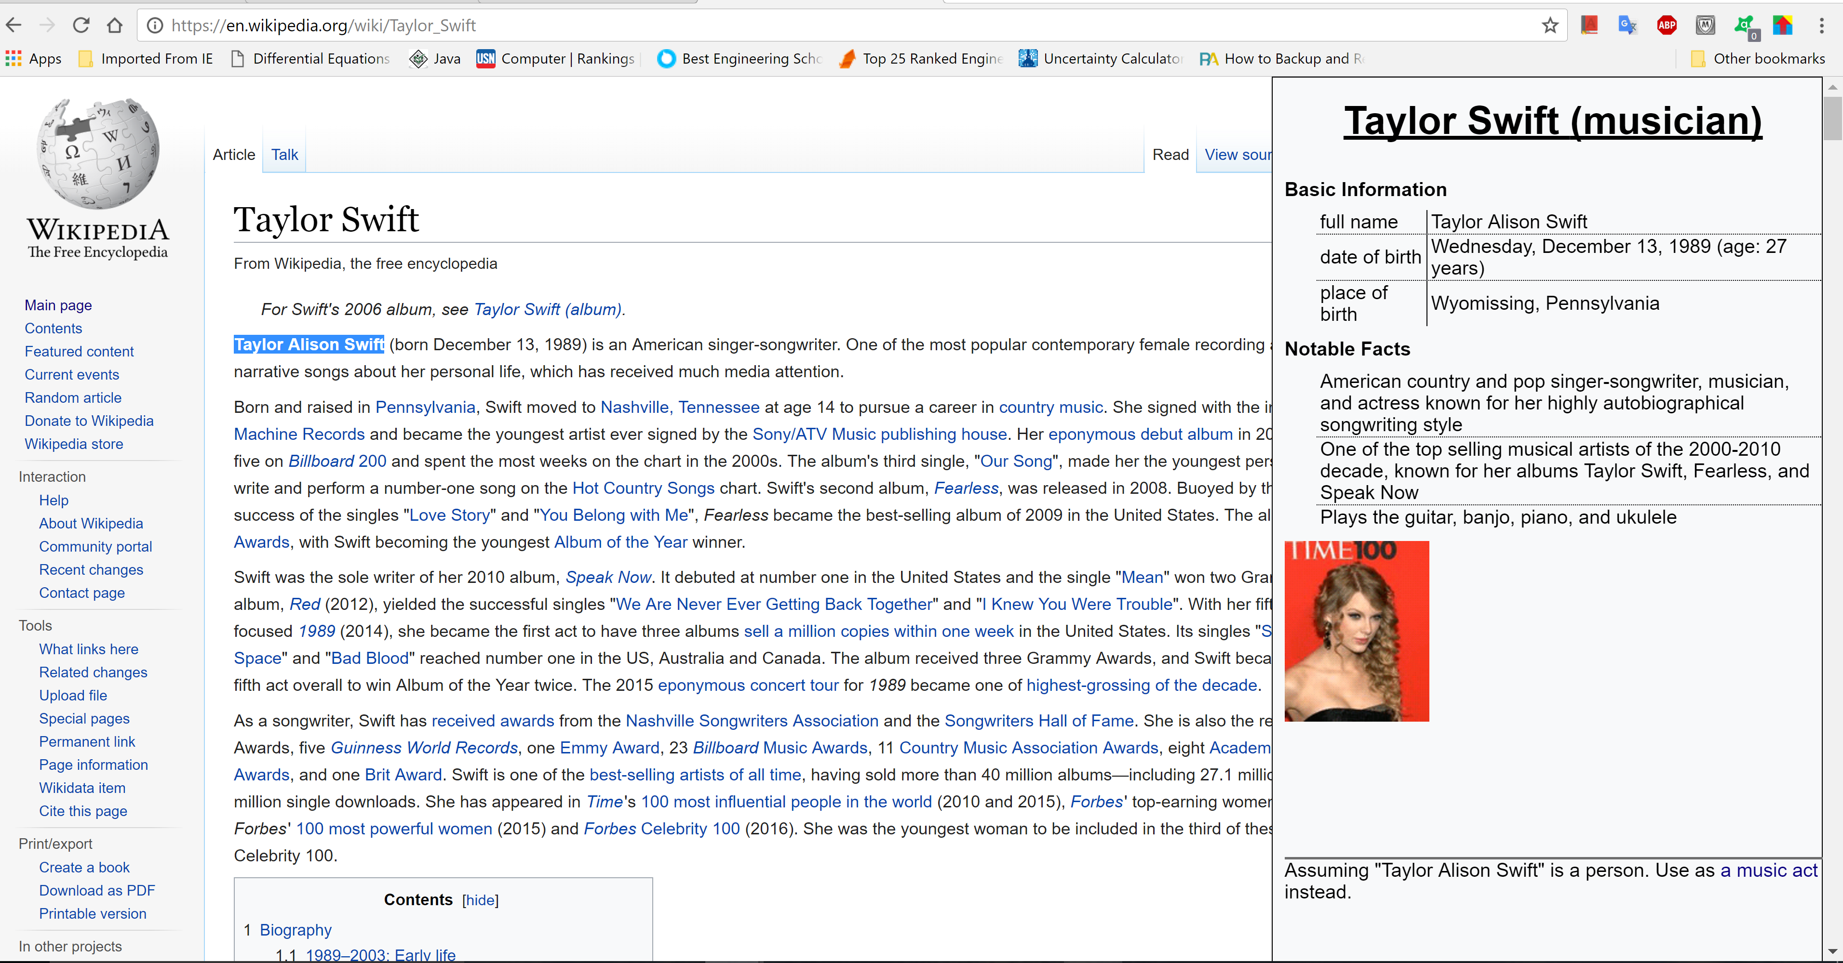This screenshot has width=1843, height=963.
Task: Click the 'a music act' link
Action: [1769, 870]
